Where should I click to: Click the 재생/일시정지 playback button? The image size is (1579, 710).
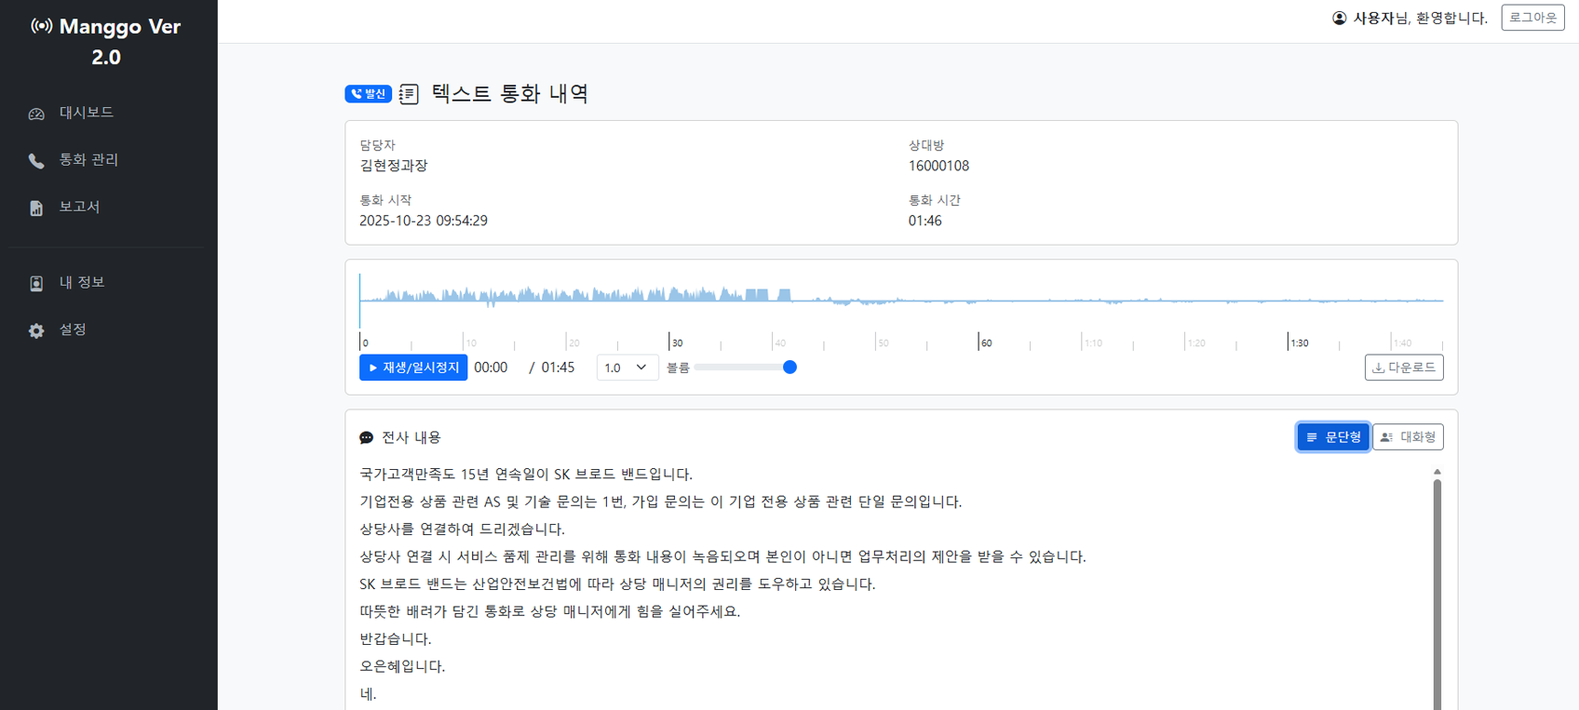click(x=413, y=368)
